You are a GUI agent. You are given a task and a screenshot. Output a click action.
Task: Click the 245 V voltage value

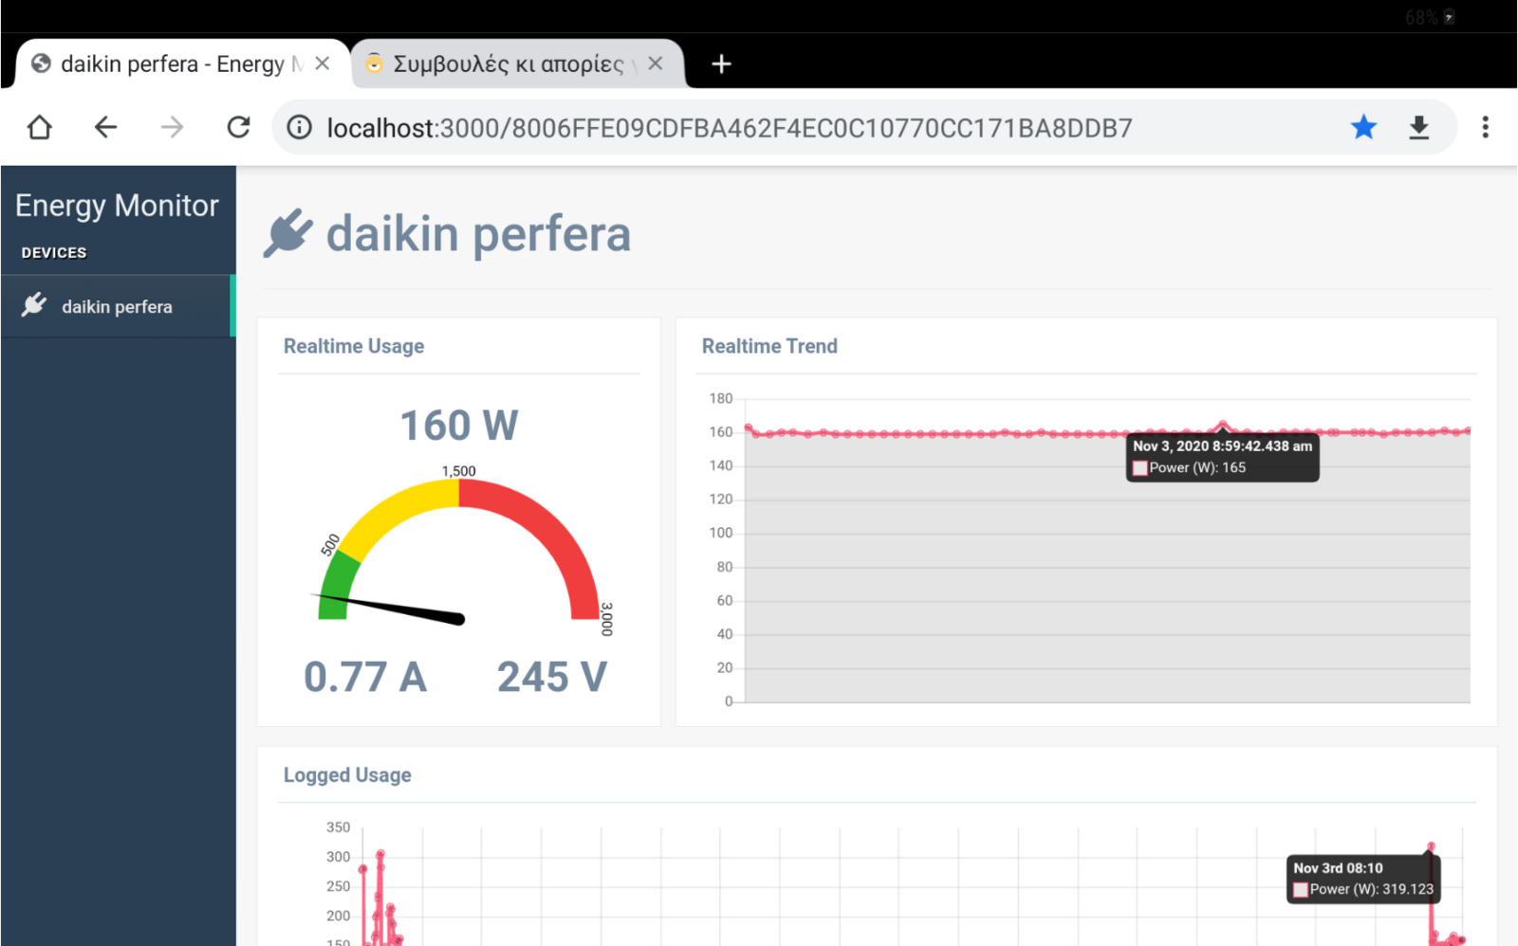[552, 677]
